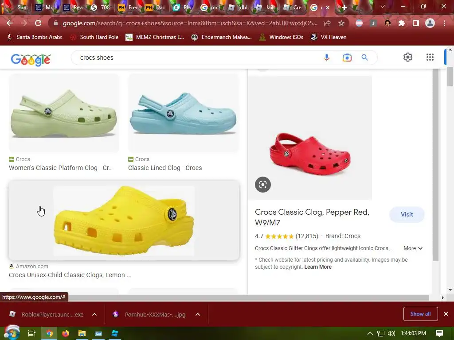Expand description with More chevron
The image size is (454, 340).
413,248
